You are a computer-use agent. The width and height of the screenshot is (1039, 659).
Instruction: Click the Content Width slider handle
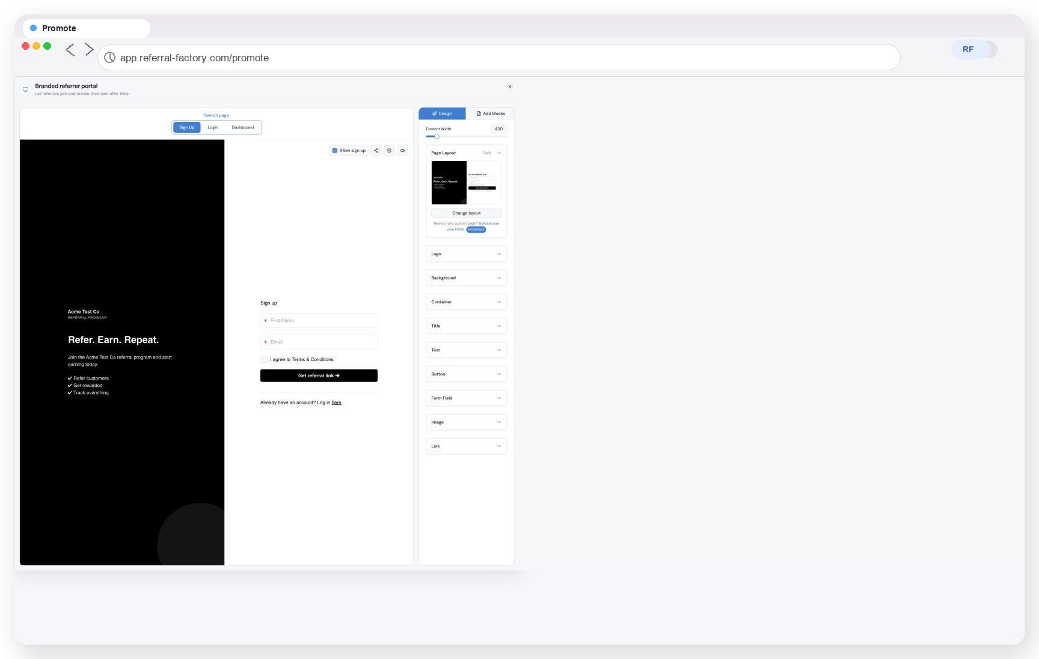pyautogui.click(x=437, y=136)
